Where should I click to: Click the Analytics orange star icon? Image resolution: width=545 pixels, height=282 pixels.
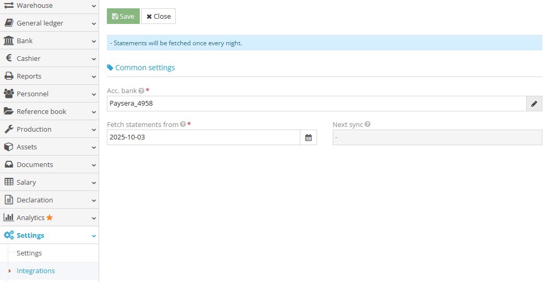point(50,217)
